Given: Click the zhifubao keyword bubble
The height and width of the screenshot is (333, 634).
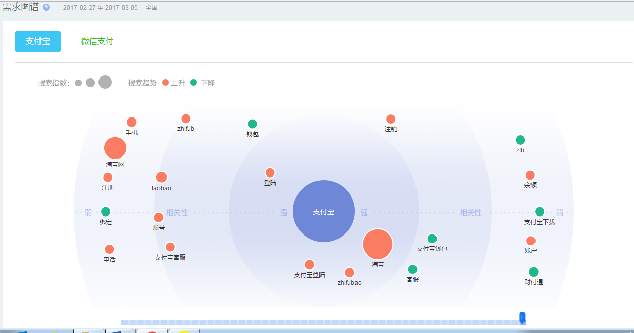Looking at the screenshot, I should coord(349,272).
